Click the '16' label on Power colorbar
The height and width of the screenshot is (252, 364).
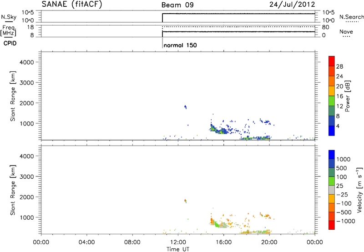point(339,96)
